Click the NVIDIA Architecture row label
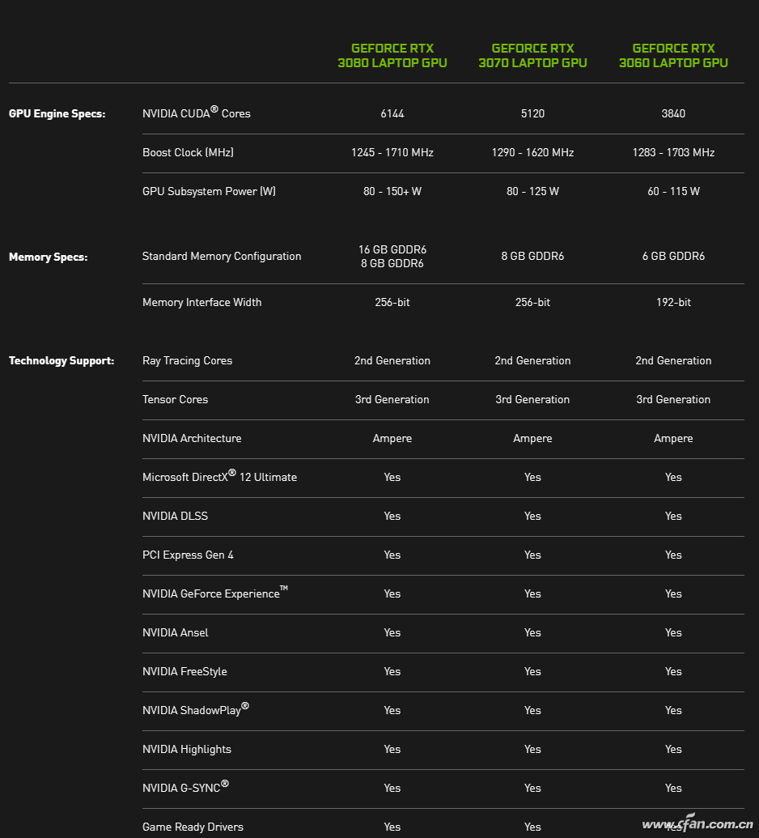Image resolution: width=759 pixels, height=838 pixels. click(192, 438)
